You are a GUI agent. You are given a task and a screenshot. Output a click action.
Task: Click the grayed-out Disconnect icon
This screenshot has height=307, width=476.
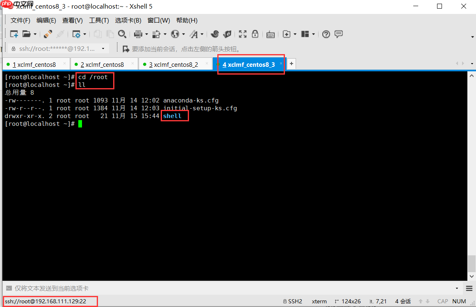pos(60,34)
